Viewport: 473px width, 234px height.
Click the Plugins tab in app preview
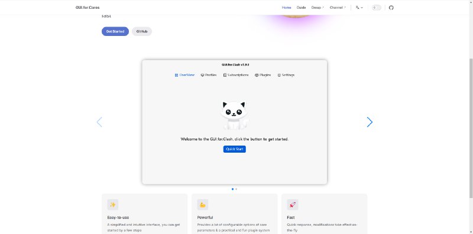click(x=263, y=75)
